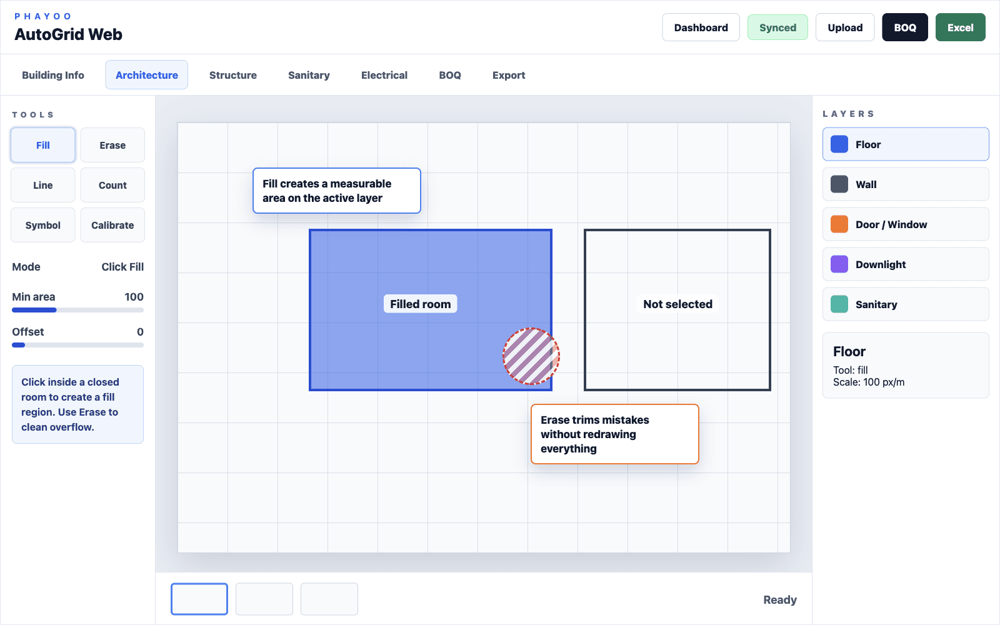Select the Door / Window layer
Image resolution: width=1000 pixels, height=625 pixels.
tap(906, 224)
